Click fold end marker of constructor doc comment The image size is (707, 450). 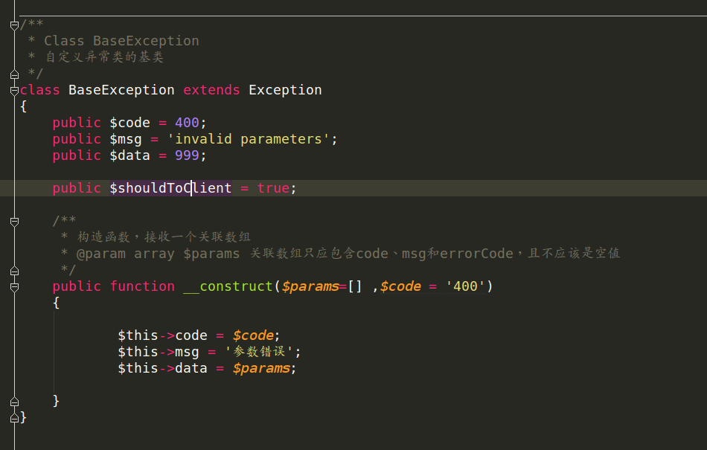tap(14, 270)
